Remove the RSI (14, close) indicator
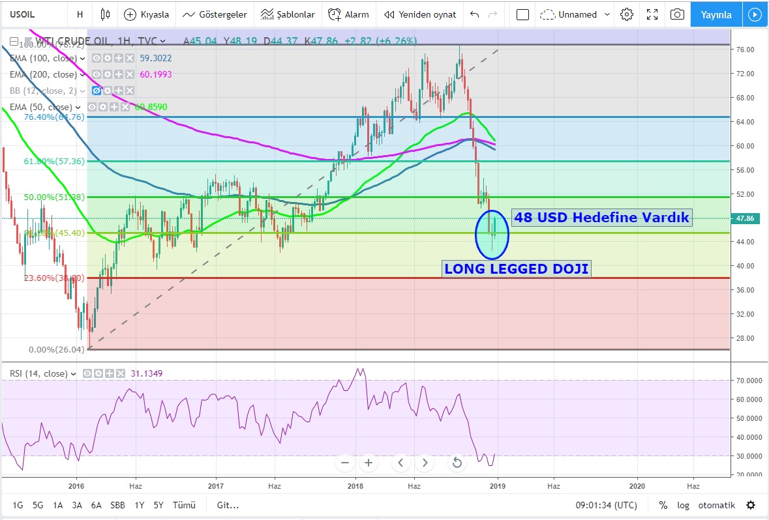The height and width of the screenshot is (520, 769). click(x=121, y=373)
